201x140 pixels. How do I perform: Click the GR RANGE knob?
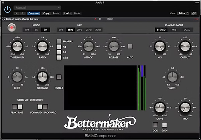click(43, 77)
